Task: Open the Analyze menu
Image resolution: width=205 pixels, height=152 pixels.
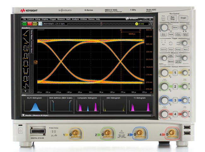Action: (75, 19)
